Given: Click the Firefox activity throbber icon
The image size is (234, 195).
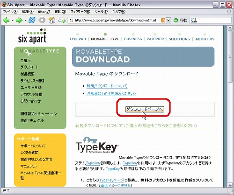Looking at the screenshot, I should 229,12.
